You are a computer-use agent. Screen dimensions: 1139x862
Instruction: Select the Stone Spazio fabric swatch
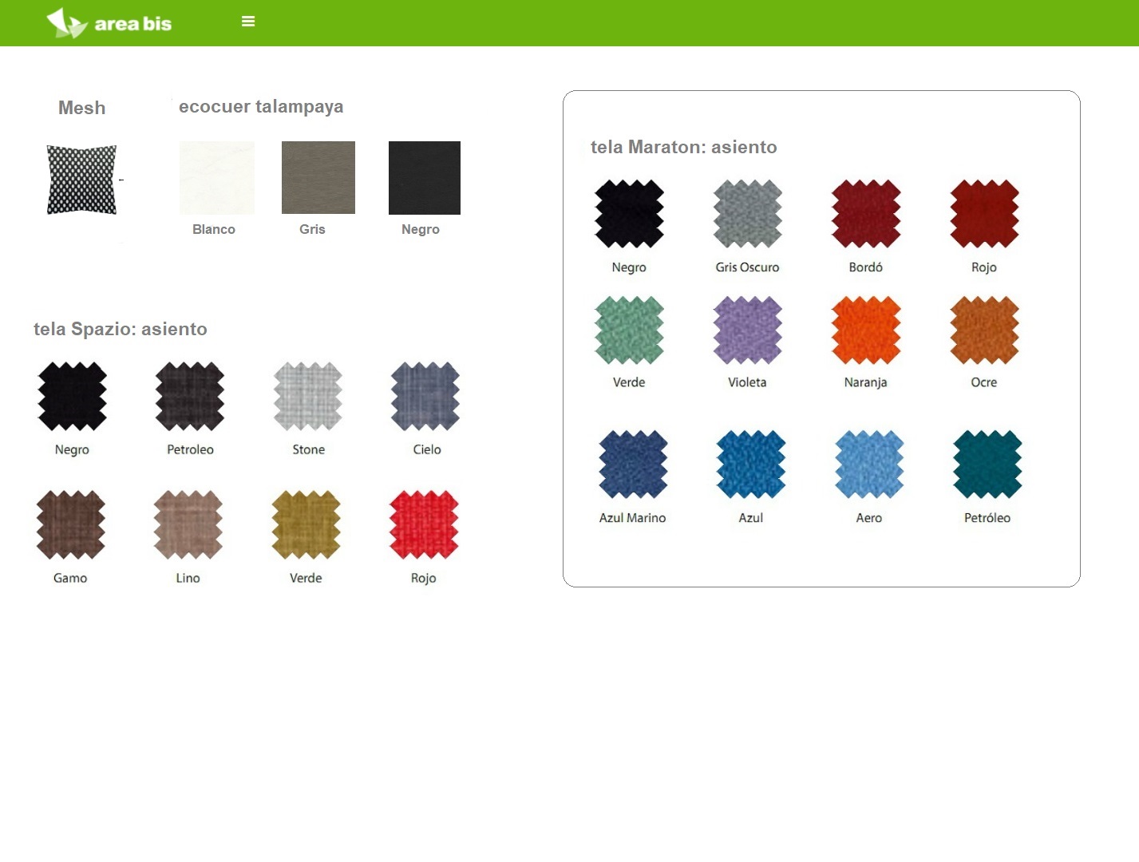click(308, 397)
